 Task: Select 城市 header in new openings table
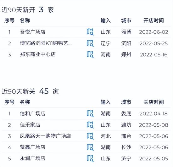coord(126,20)
